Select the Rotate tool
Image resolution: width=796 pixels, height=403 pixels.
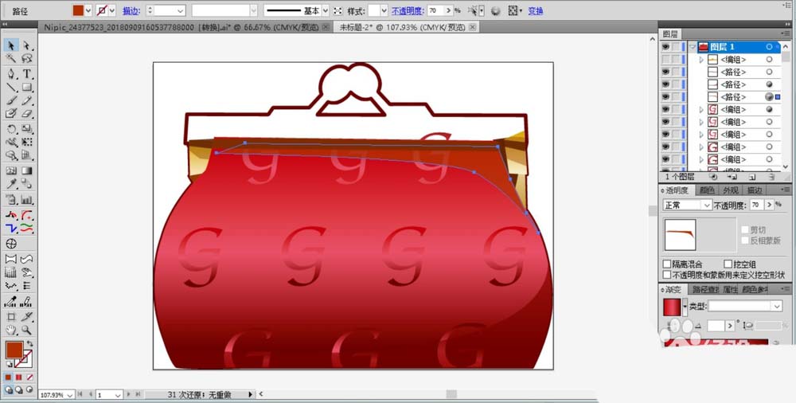[x=11, y=129]
